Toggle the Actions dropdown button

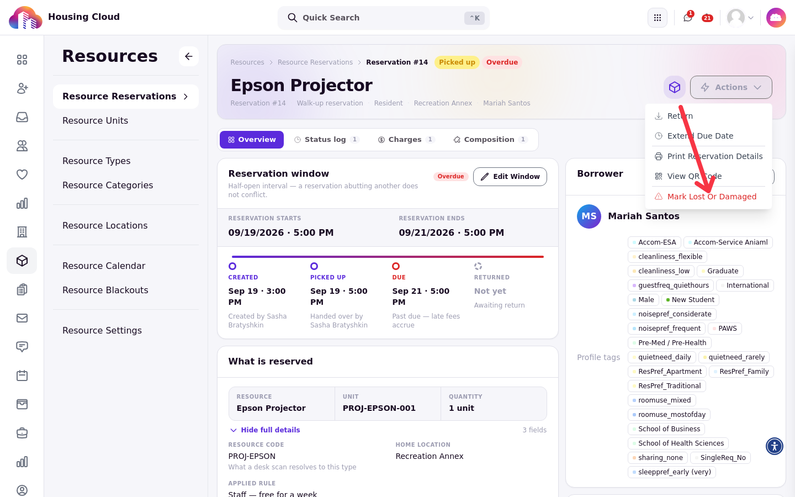[x=731, y=87]
